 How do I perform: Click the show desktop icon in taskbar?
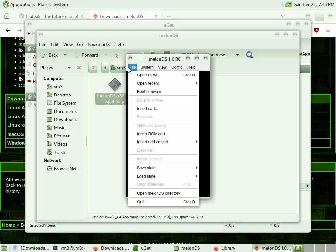4,248
